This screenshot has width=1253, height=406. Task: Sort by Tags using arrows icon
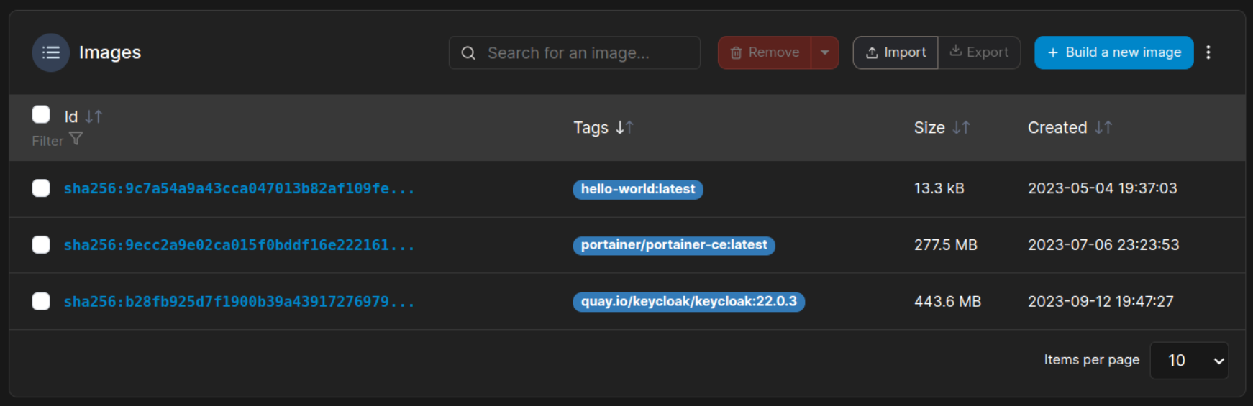pos(624,128)
